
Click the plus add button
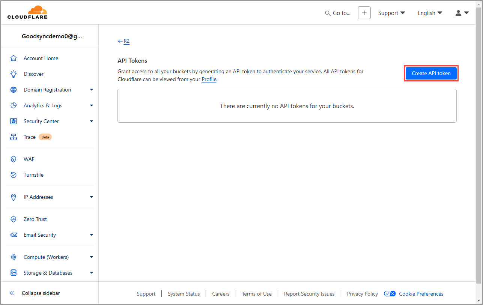click(x=364, y=13)
